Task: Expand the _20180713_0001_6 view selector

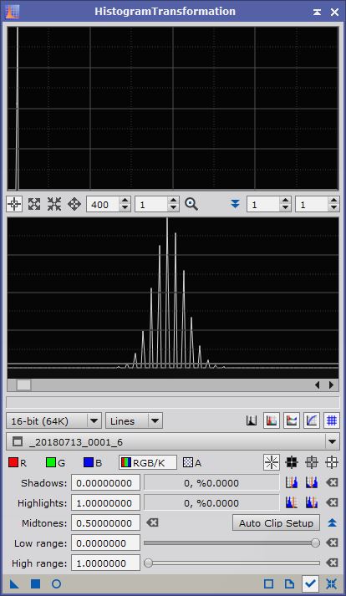Action: click(x=173, y=442)
